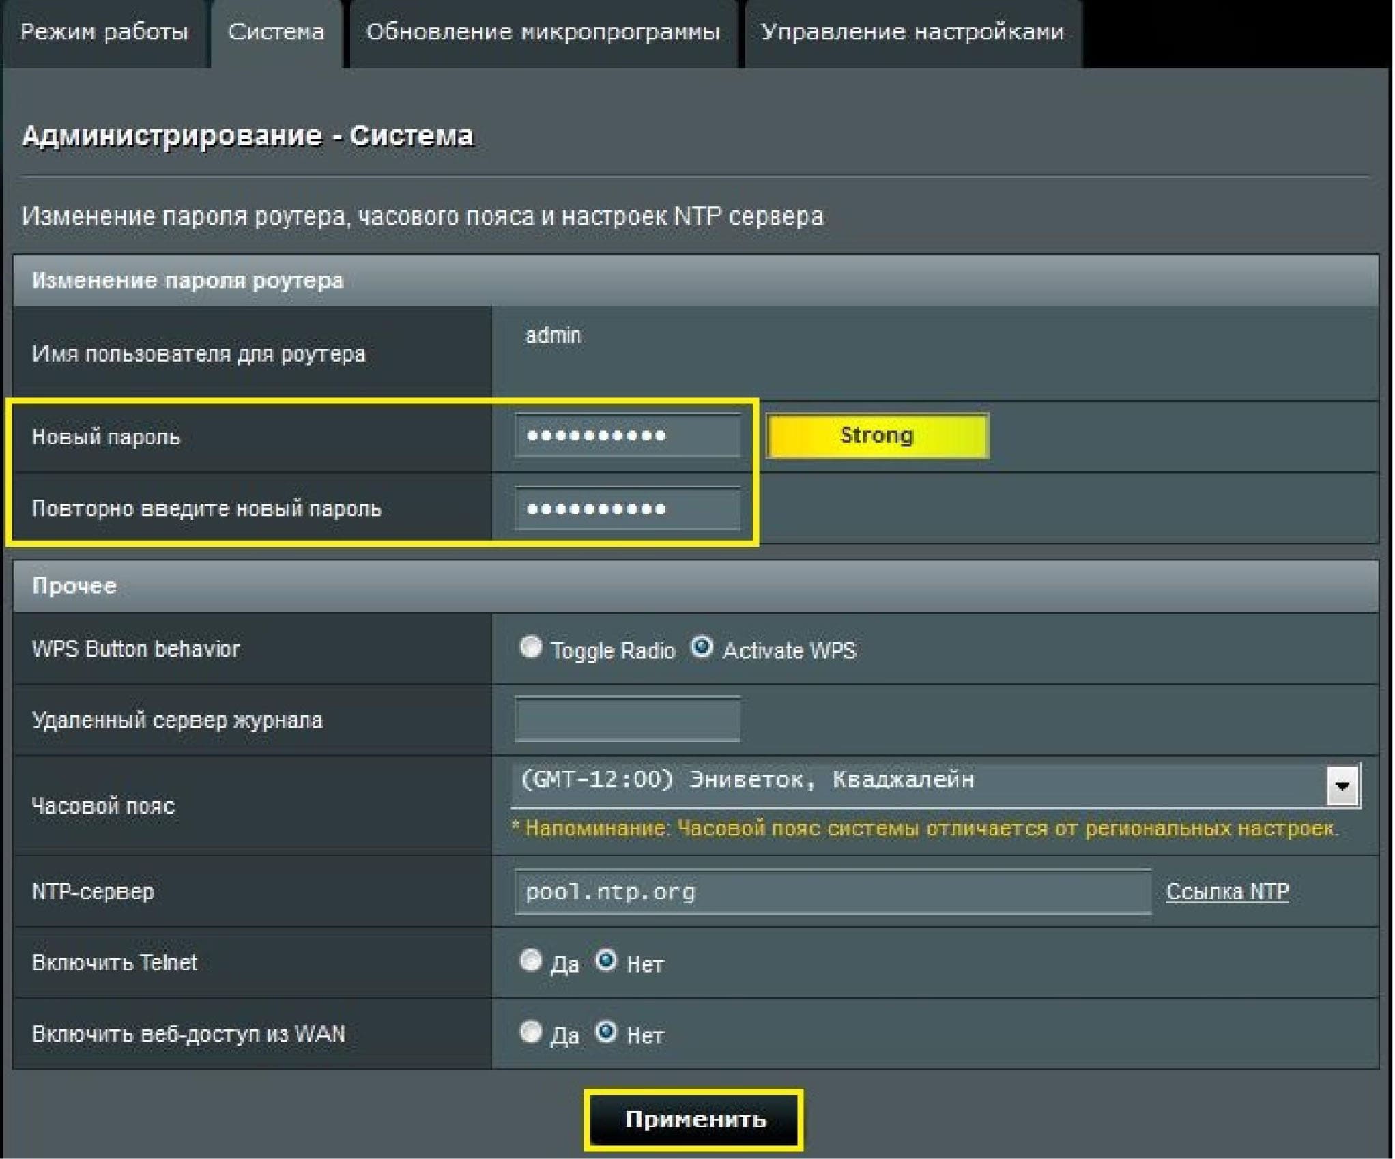Viewport: 1395px width, 1159px height.
Task: Select Нет for веб-доступ из WAN
Action: (606, 1032)
